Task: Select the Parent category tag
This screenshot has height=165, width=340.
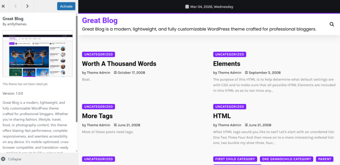Action: click(324, 159)
